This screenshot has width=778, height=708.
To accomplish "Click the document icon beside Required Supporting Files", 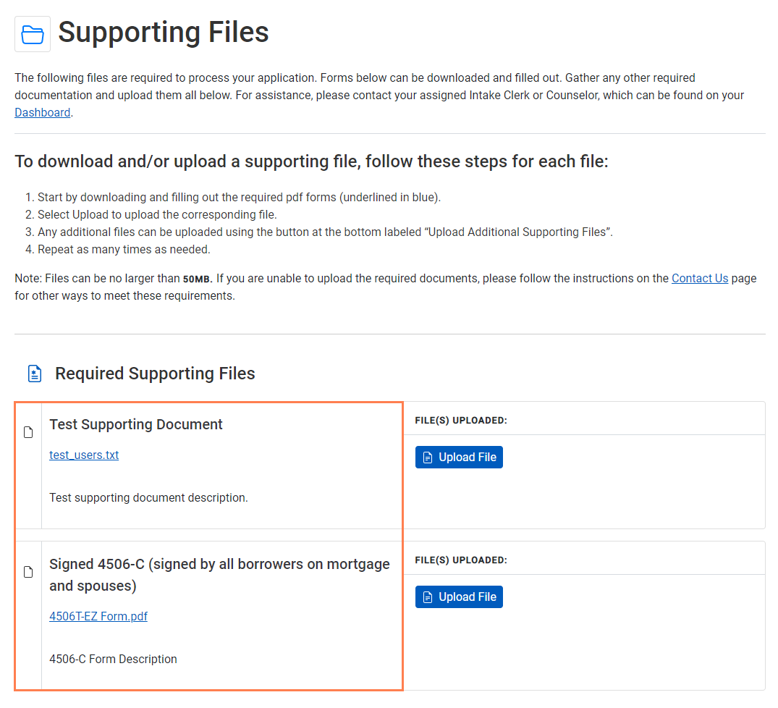I will pyautogui.click(x=34, y=374).
